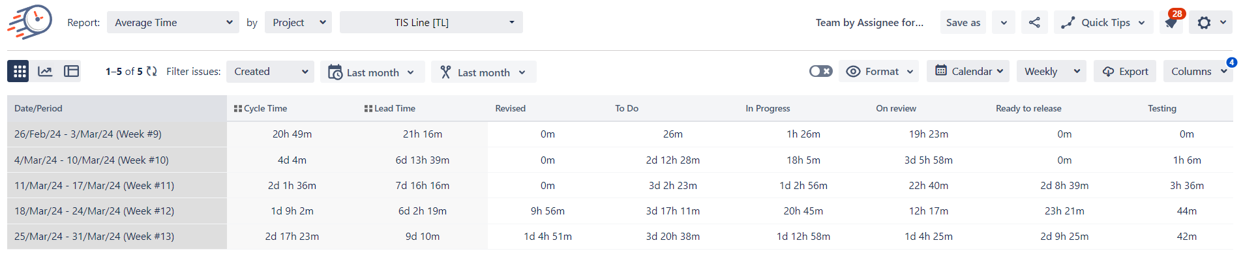Open the Created filter dropdown

pyautogui.click(x=270, y=71)
